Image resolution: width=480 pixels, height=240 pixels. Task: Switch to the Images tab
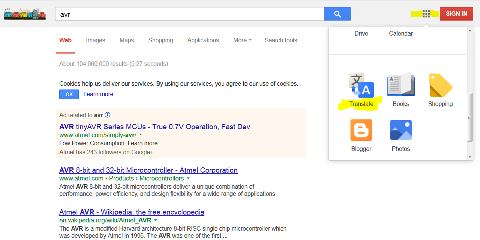point(96,40)
